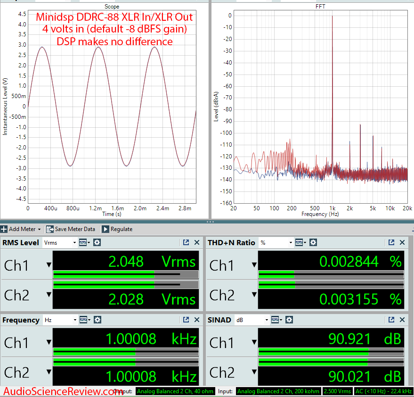
Task: Click the Time (s) axis label on Scope
Action: pyautogui.click(x=112, y=214)
